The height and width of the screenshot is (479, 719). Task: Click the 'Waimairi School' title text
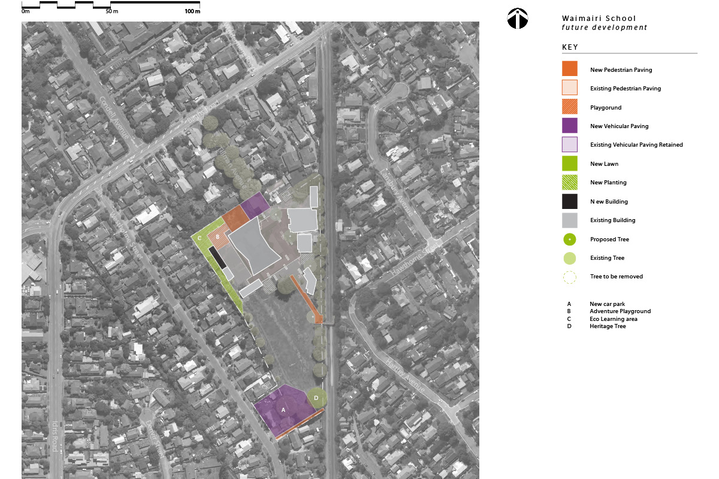599,19
